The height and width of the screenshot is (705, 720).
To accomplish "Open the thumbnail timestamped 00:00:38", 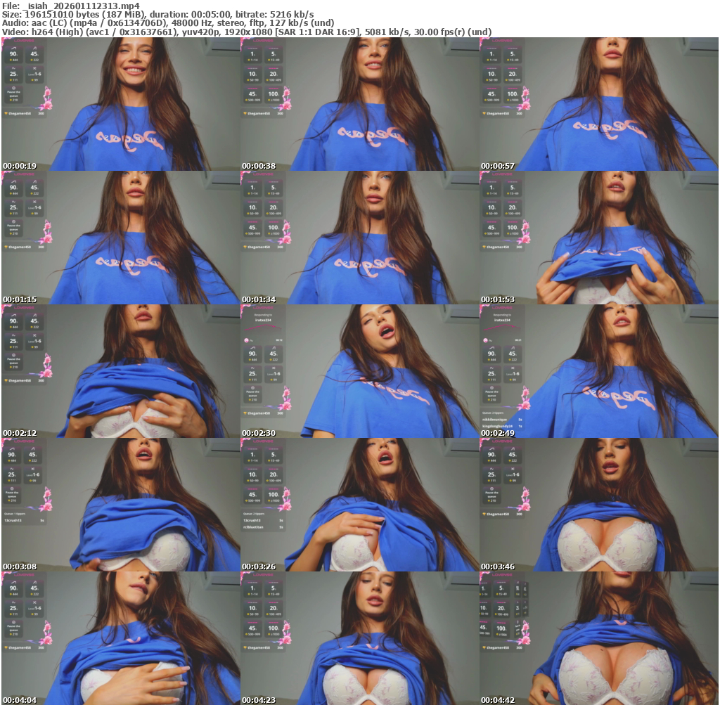I will point(359,104).
